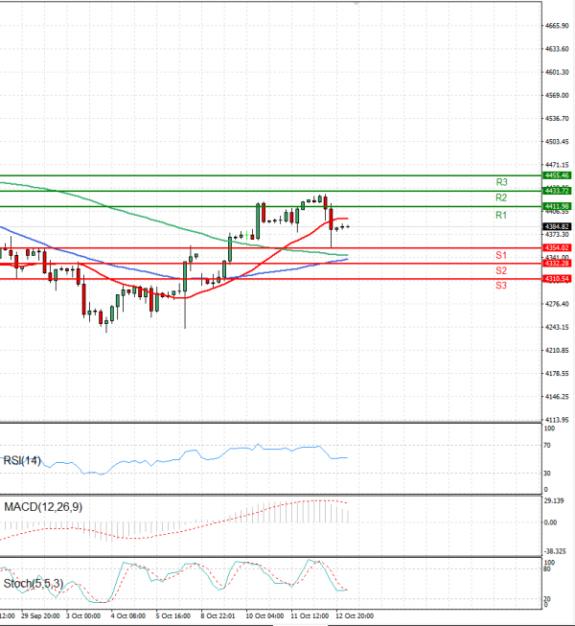Viewport: 575px width, 626px height.
Task: Click the 4601.30 price axis value
Action: [x=557, y=72]
